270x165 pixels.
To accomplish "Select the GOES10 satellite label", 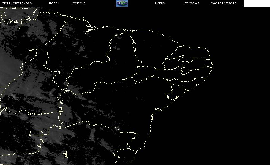I will [79, 4].
